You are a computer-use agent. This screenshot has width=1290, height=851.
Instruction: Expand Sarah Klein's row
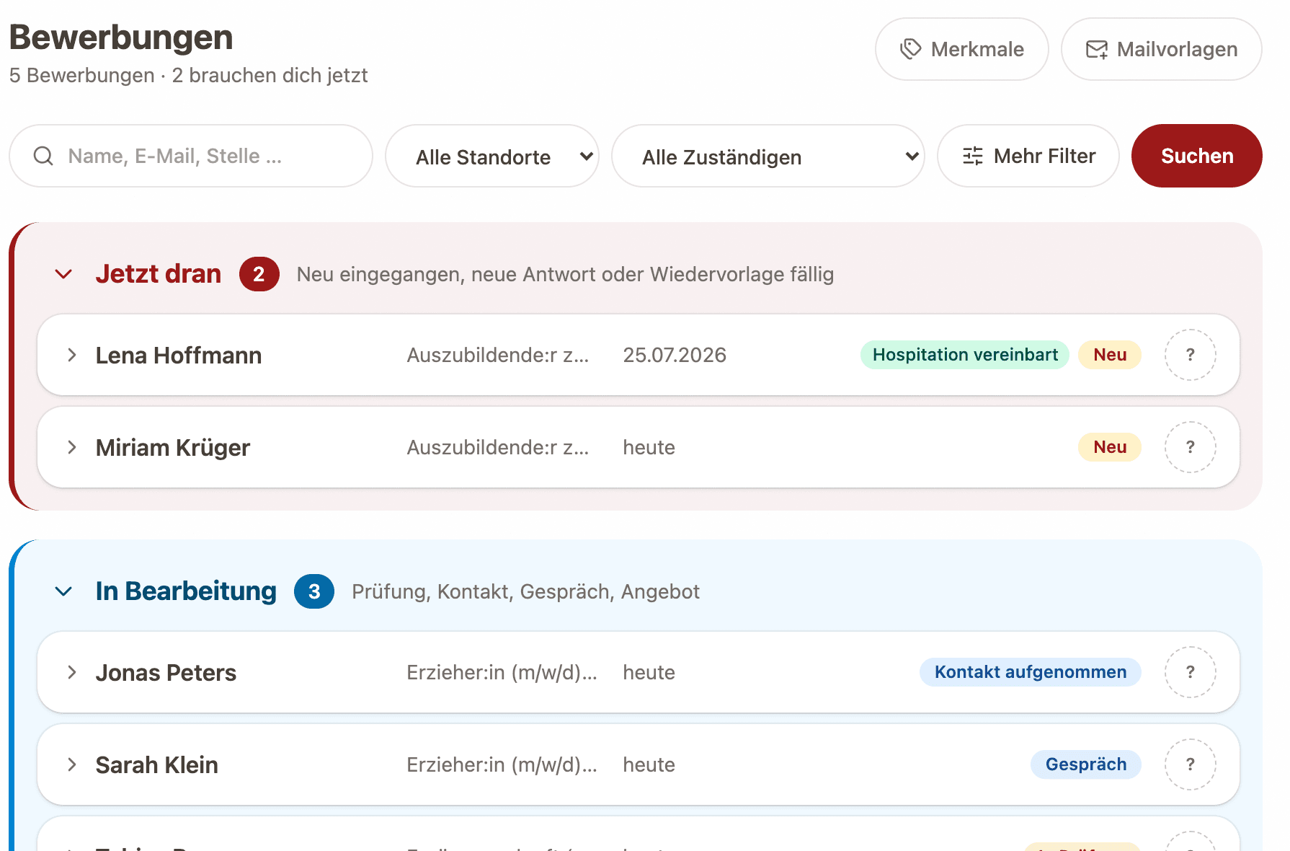tap(71, 764)
